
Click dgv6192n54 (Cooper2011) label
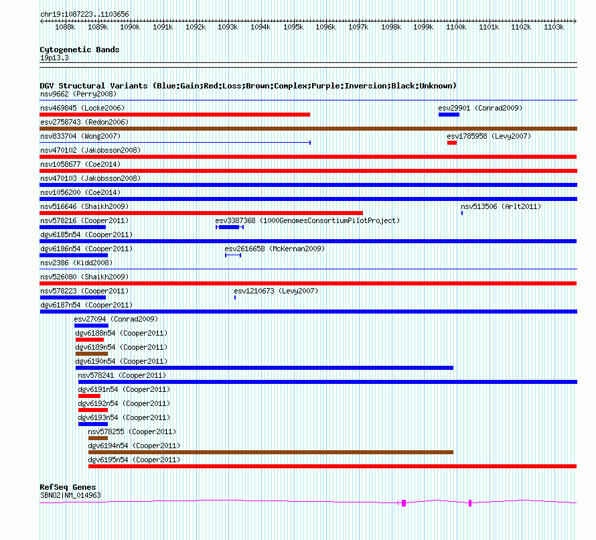click(124, 403)
